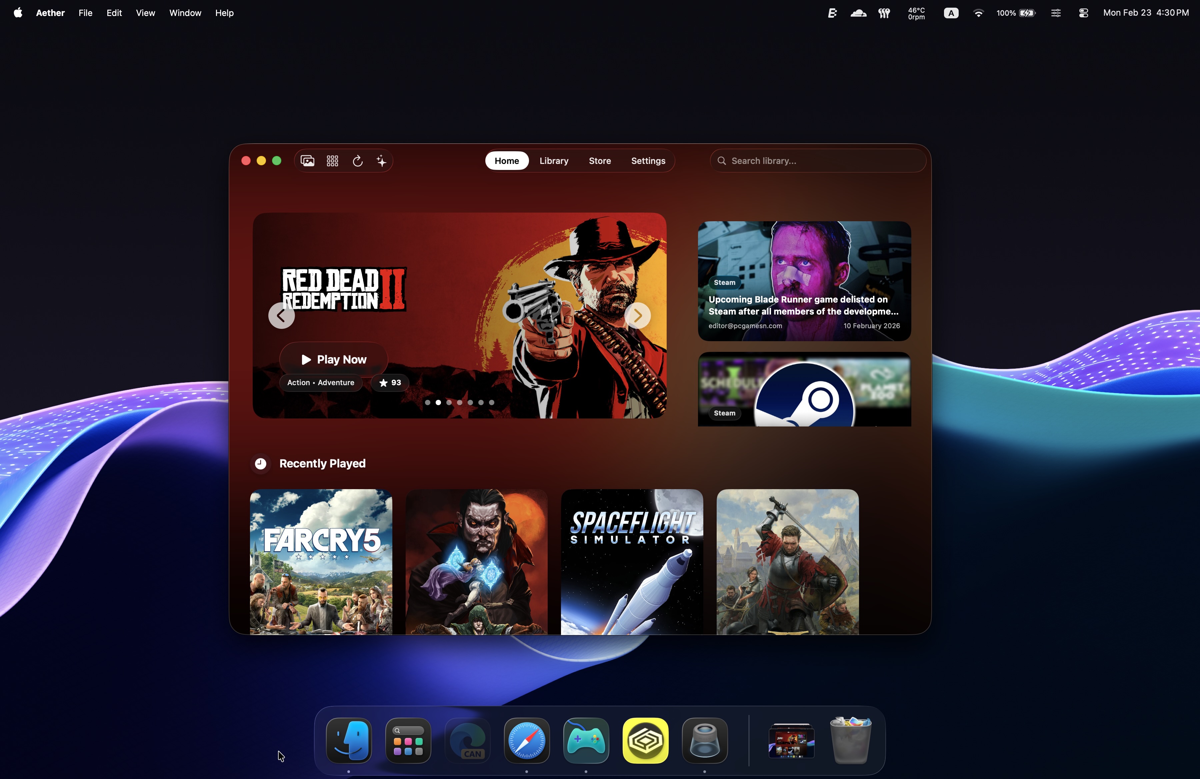Screen dimensions: 1200x779
Task: Click the image gallery toolbar icon
Action: tap(308, 161)
